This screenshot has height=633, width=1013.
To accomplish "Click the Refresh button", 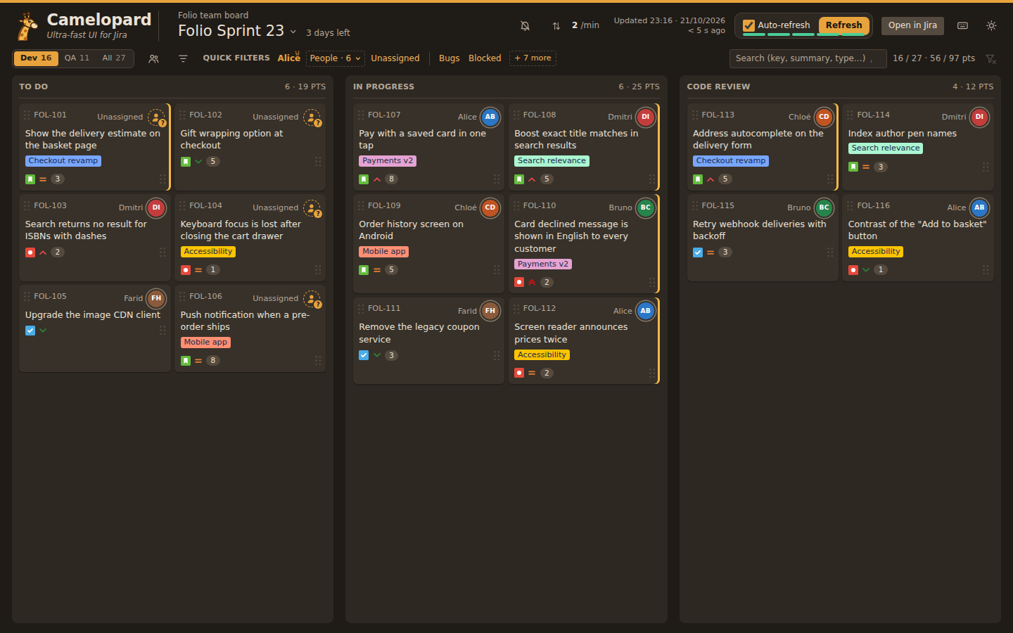I will click(843, 25).
